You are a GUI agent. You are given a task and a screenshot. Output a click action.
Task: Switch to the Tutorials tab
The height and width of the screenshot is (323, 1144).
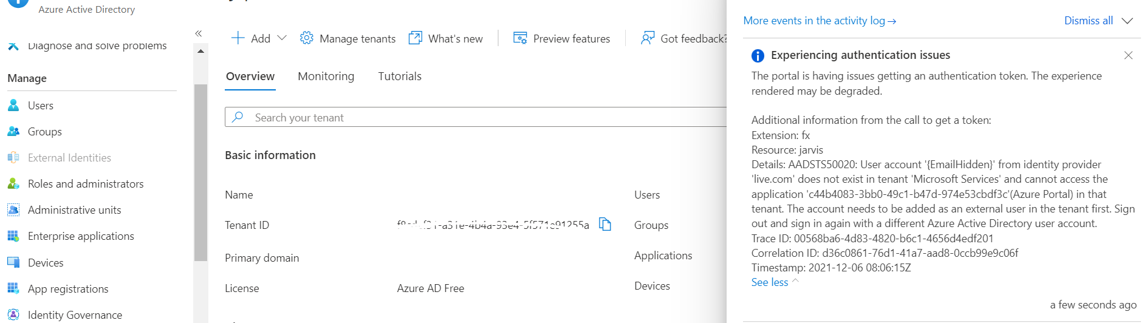point(400,76)
